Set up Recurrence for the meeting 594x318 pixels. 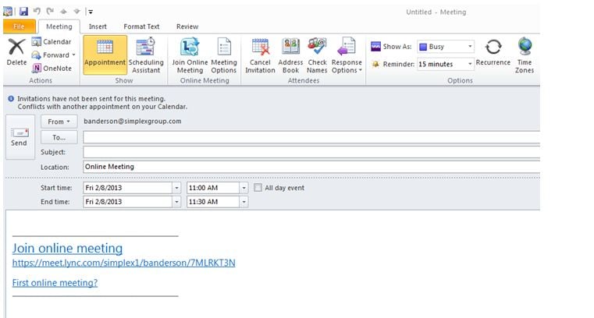[493, 53]
